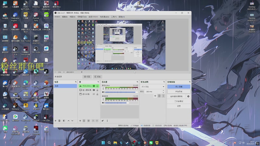This screenshot has width=260, height=146.
Task: Open the 淡入淡出 transition dropdown
Action: point(152,87)
